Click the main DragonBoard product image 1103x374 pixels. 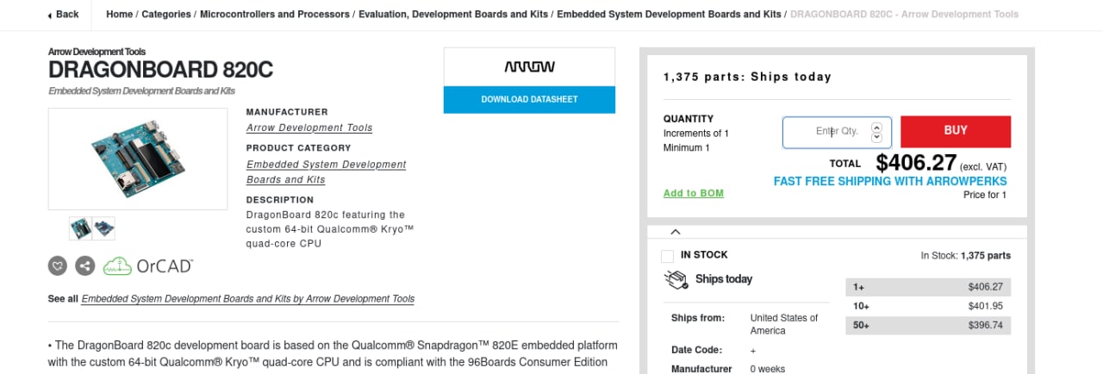138,159
